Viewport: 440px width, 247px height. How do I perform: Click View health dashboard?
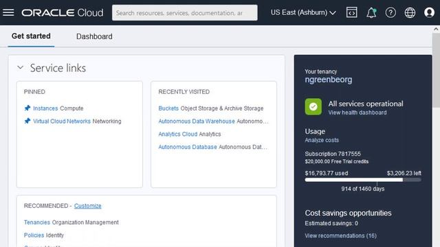[x=357, y=113]
